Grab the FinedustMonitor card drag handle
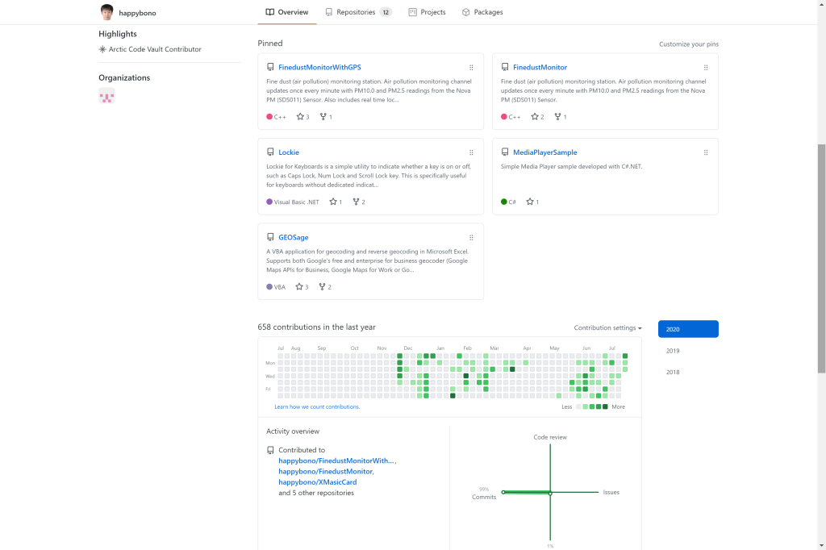The image size is (826, 550). pos(705,68)
